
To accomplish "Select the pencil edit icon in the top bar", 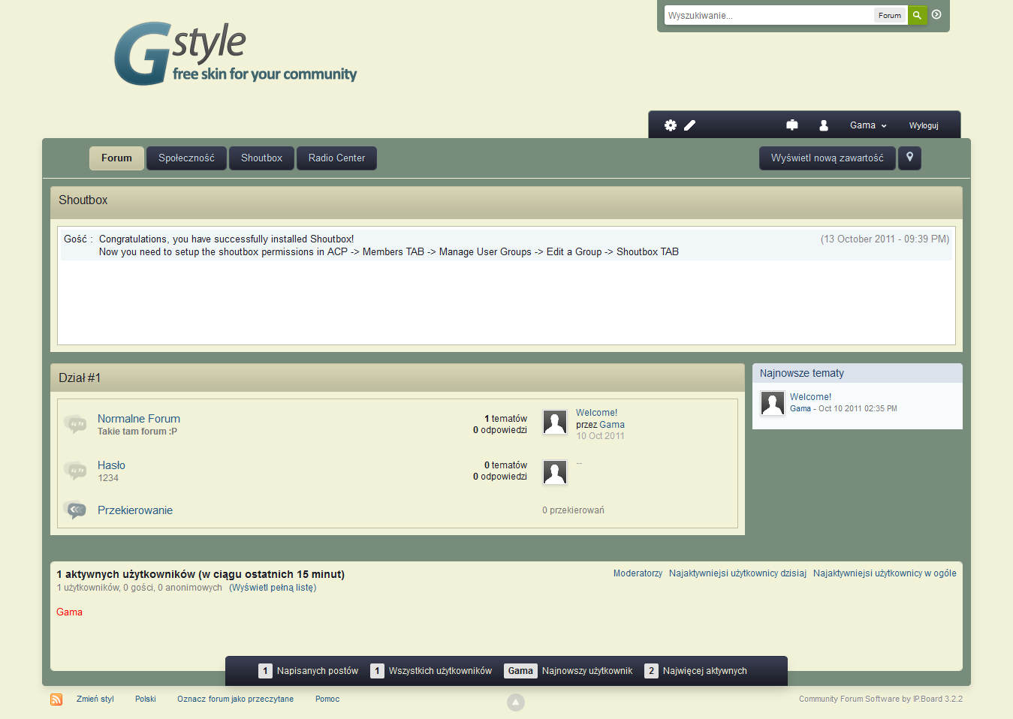I will pos(689,125).
